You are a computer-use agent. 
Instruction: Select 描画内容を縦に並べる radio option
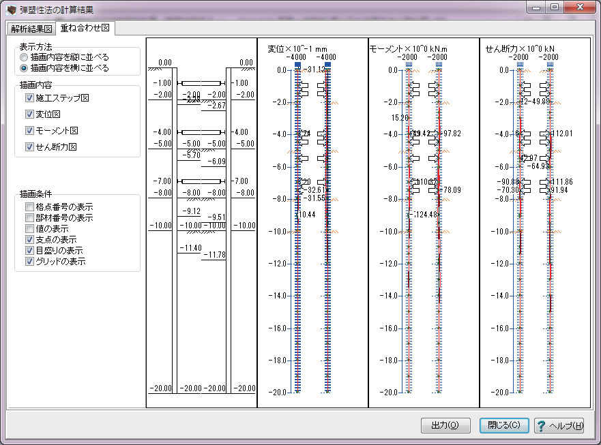(25, 57)
